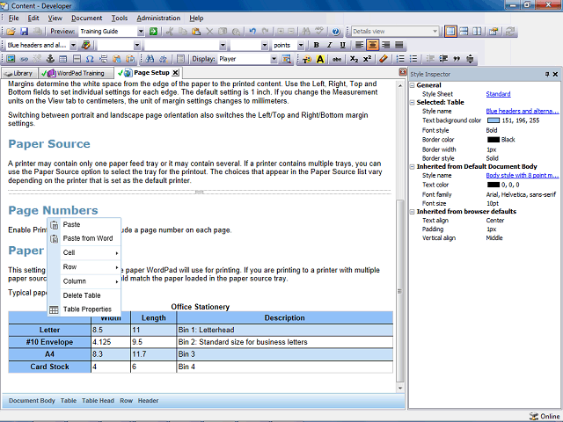The image size is (563, 422).
Task: Insert a numbered list
Action: click(400, 59)
